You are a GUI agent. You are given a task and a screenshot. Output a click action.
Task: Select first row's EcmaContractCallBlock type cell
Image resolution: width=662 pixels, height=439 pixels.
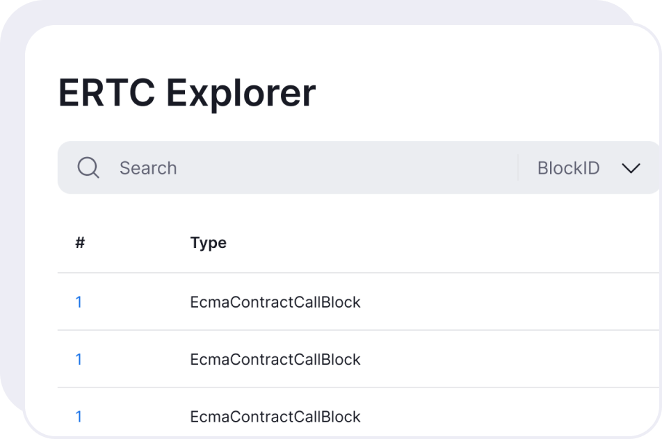click(275, 302)
